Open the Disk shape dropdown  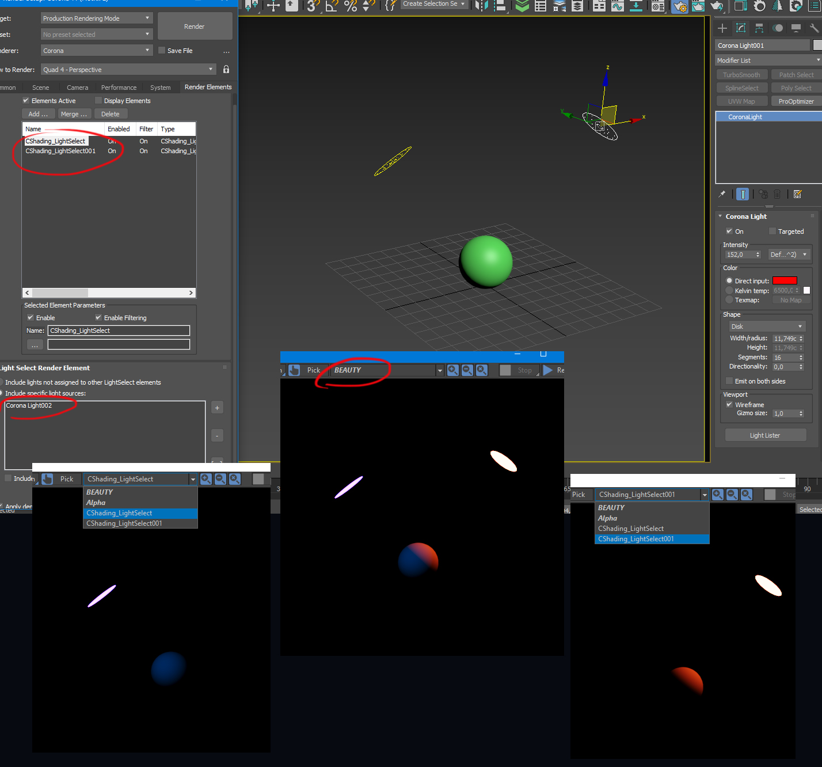coord(767,326)
